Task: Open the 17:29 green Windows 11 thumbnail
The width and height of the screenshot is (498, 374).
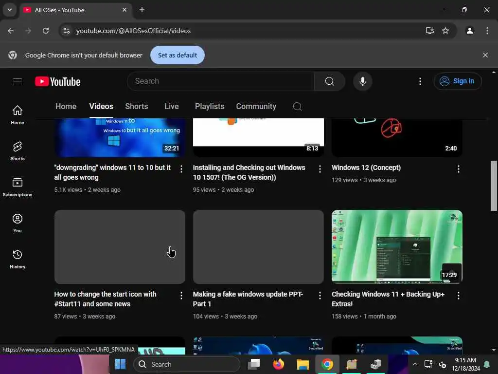Action: tap(397, 246)
